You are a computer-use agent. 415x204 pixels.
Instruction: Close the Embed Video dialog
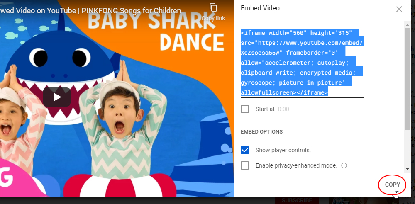pyautogui.click(x=399, y=9)
